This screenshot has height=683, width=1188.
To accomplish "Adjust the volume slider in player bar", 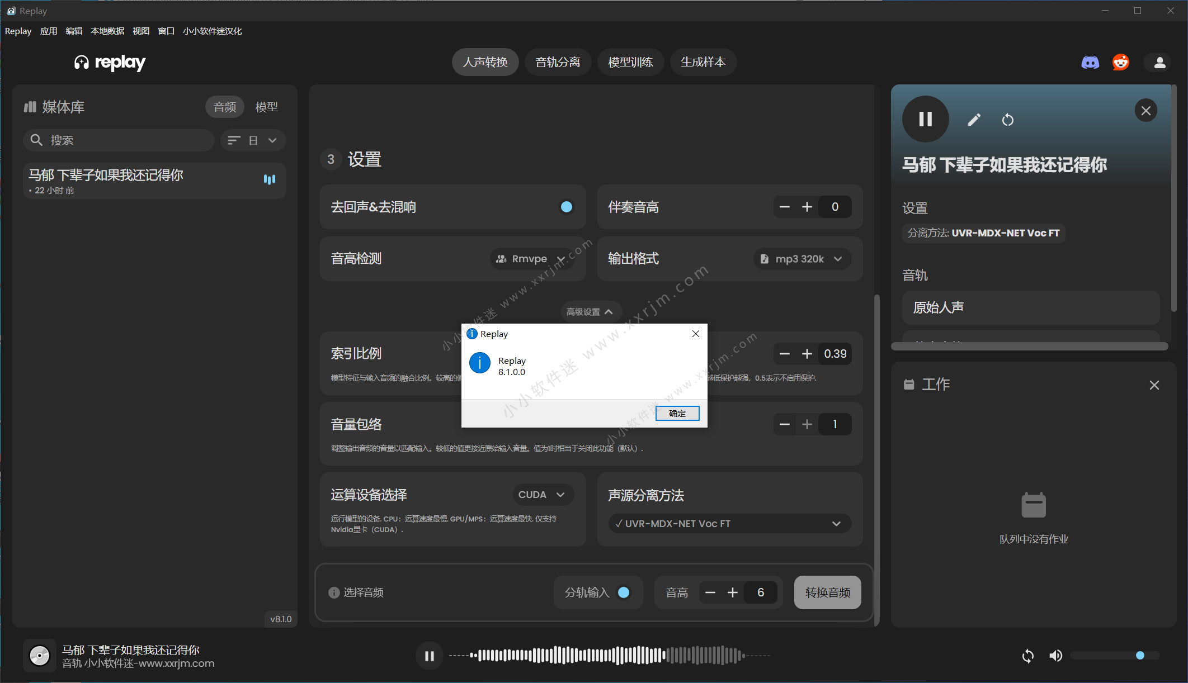I will click(x=1115, y=656).
